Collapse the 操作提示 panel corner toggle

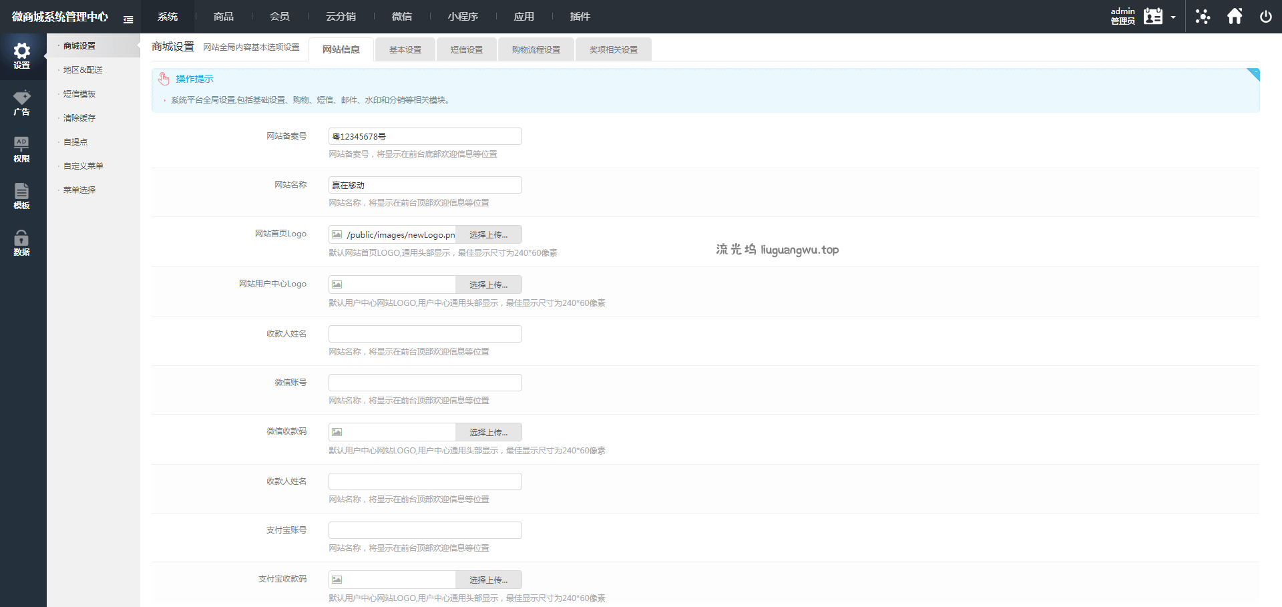[x=1253, y=74]
